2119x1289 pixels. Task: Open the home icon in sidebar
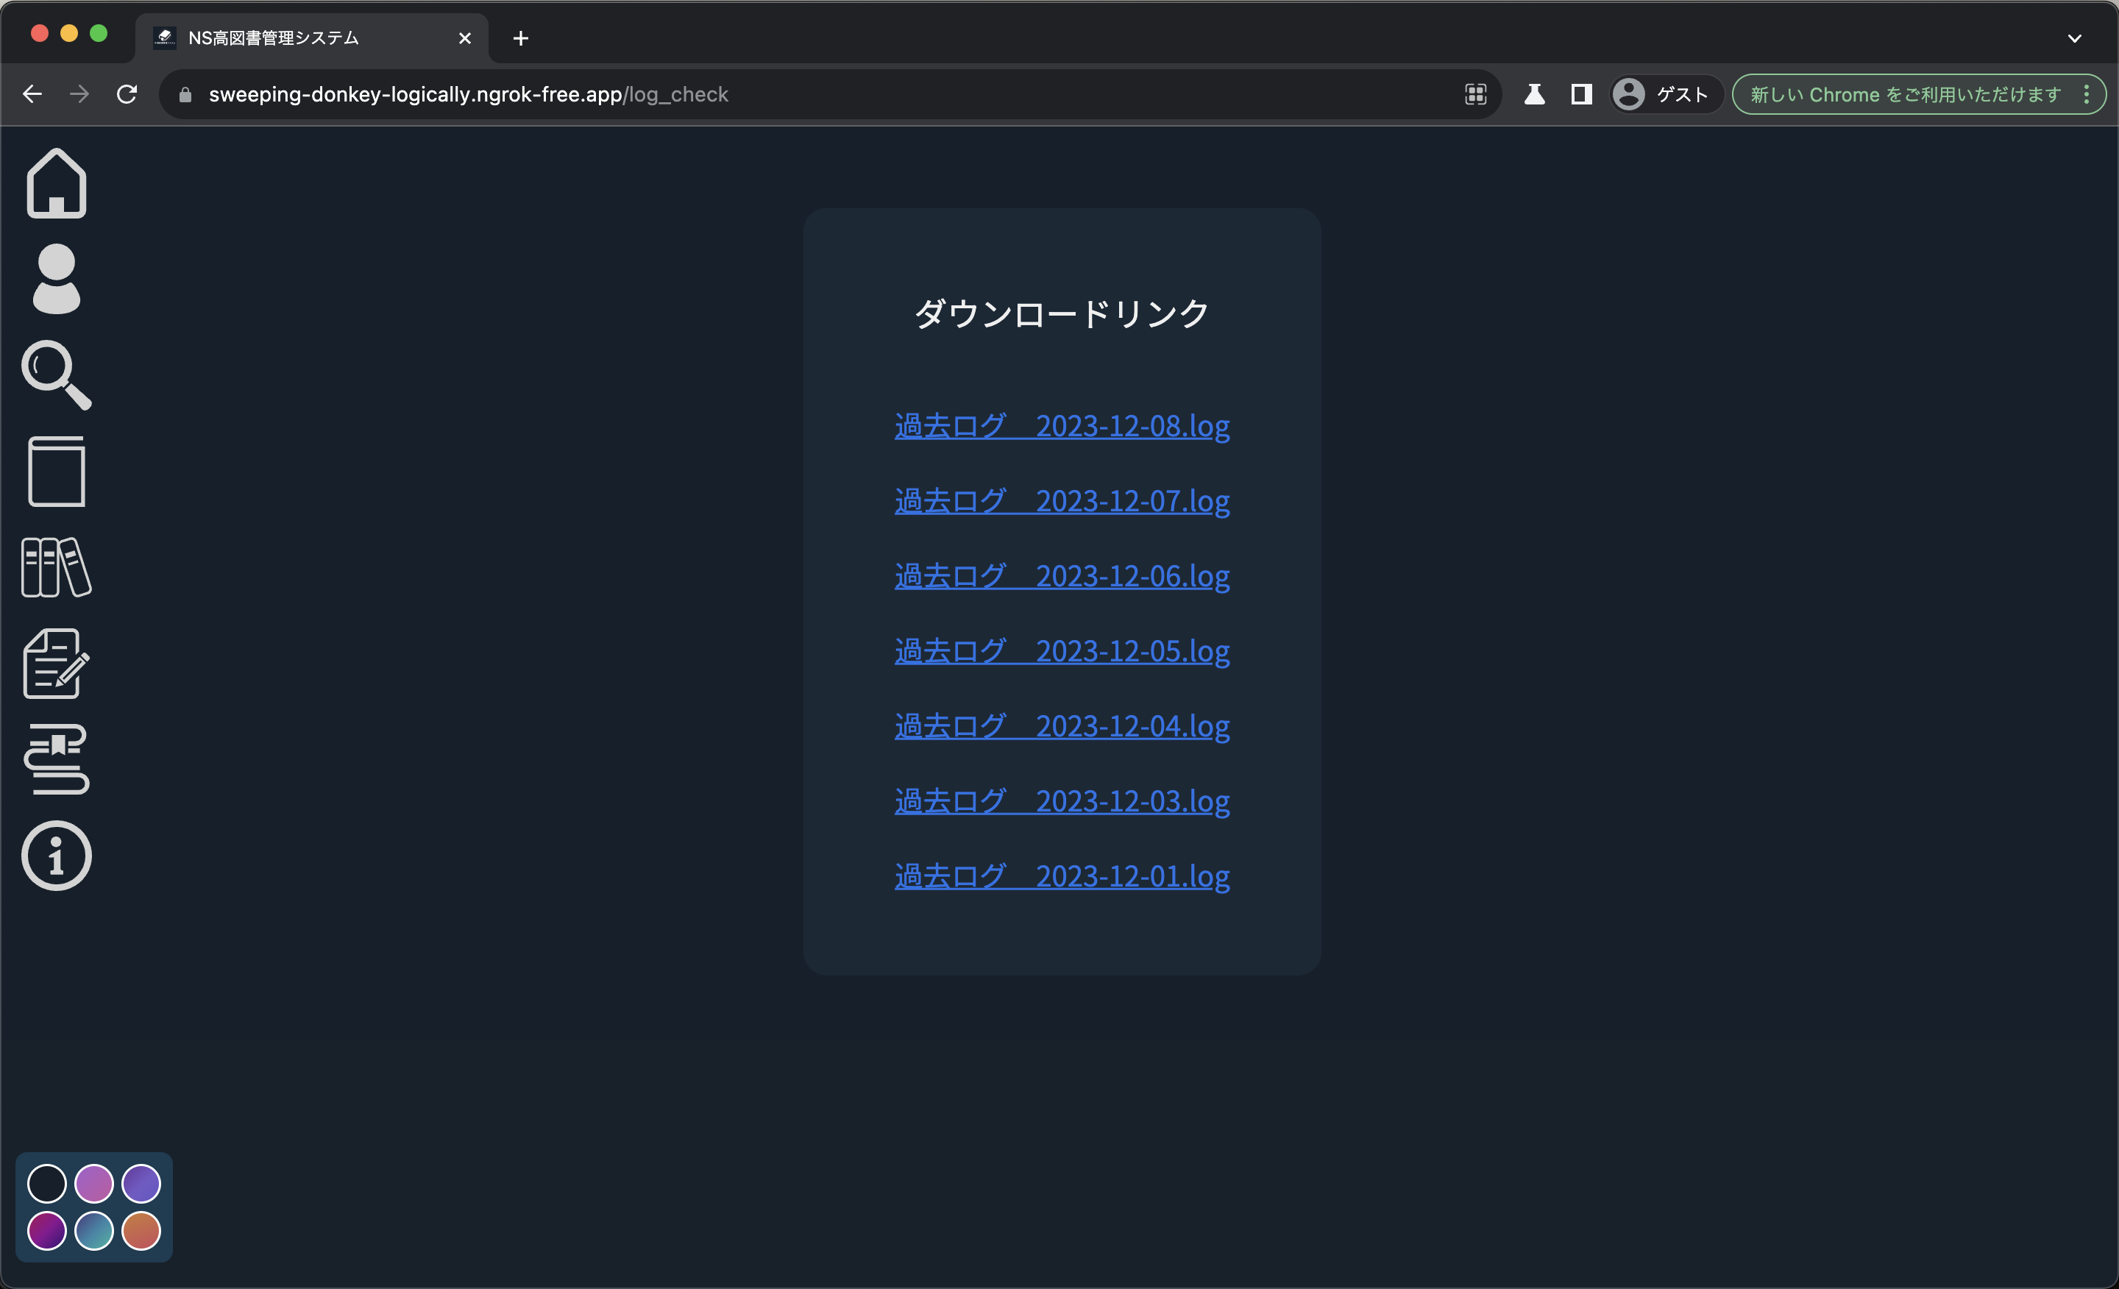tap(57, 183)
